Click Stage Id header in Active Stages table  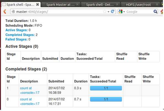(11, 56)
